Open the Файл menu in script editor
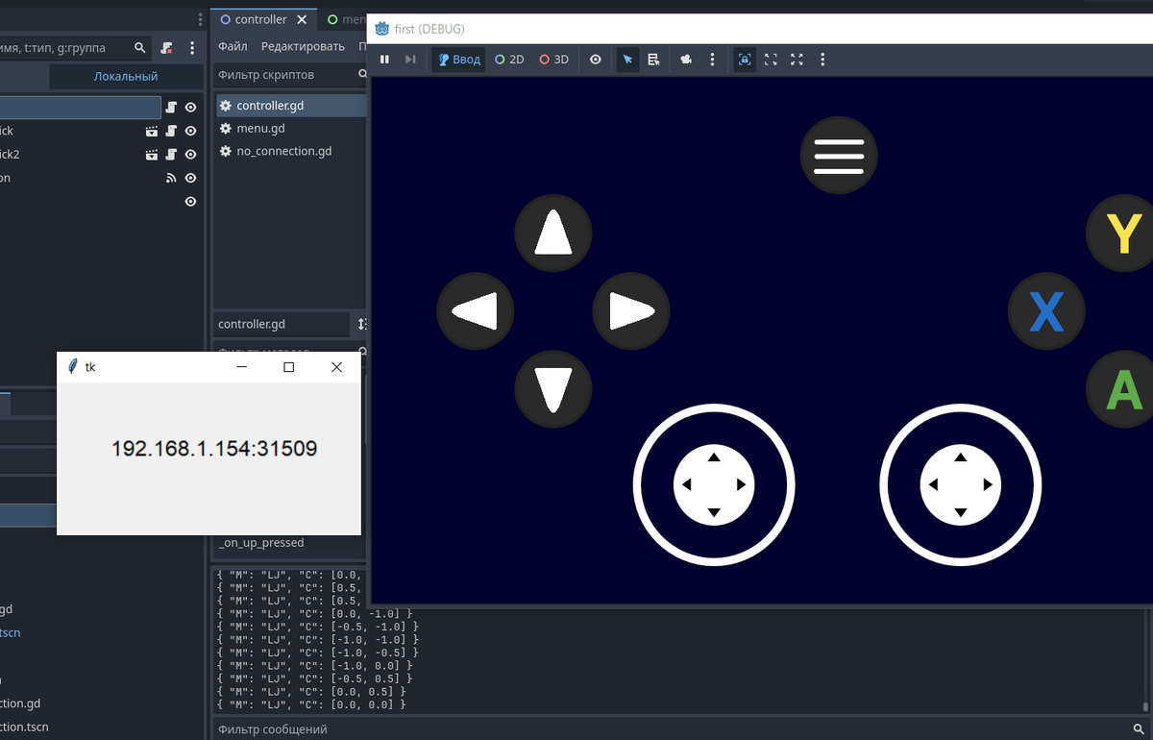The image size is (1153, 740). click(233, 46)
